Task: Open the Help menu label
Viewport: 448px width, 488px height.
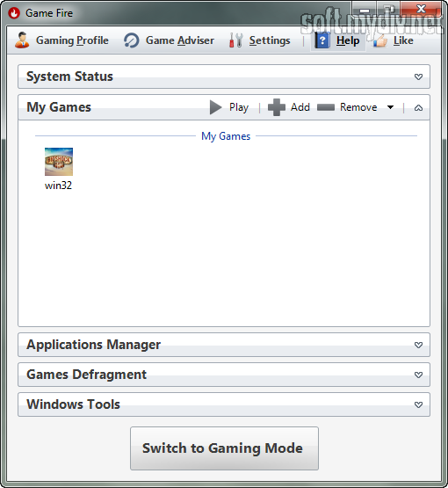Action: tap(348, 40)
